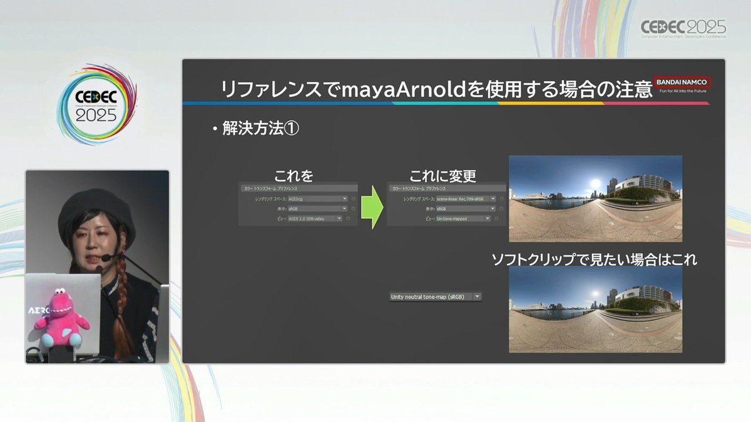
Task: Click circle icon beside sRGB under これを
Action: click(354, 209)
